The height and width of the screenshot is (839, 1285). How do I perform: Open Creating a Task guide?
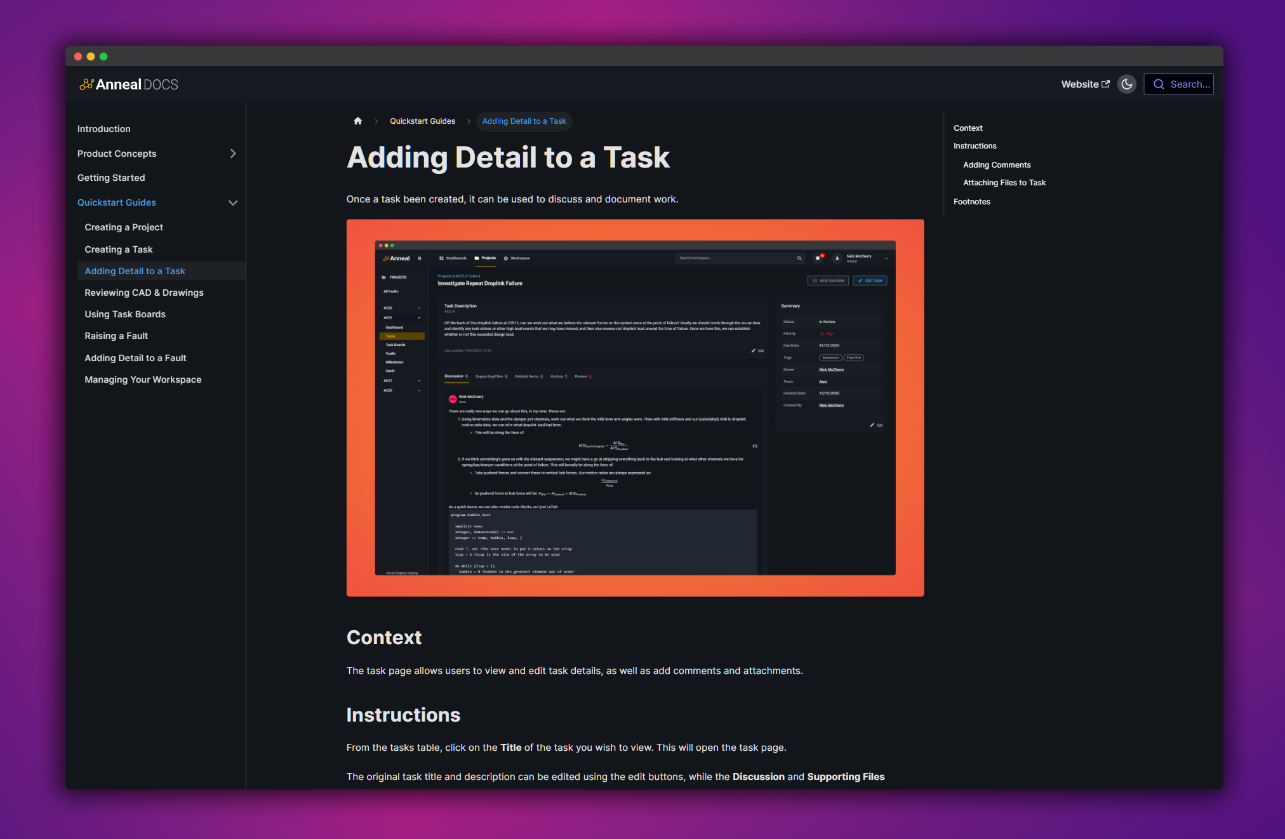[119, 249]
